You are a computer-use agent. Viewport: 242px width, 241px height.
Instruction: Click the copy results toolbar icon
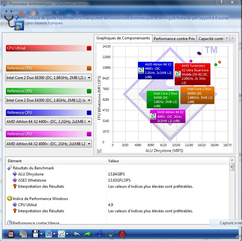(23, 234)
